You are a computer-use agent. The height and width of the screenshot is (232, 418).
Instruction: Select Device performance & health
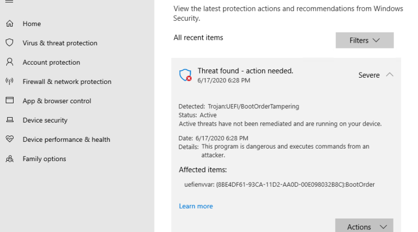click(x=66, y=139)
